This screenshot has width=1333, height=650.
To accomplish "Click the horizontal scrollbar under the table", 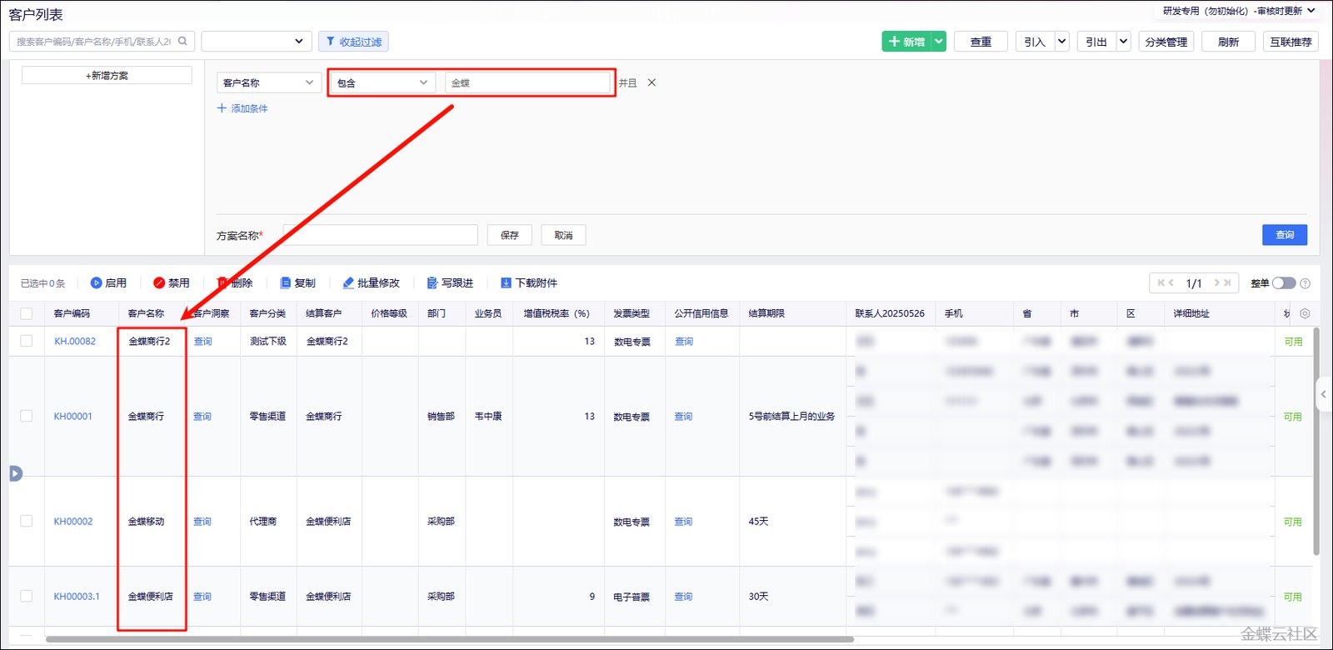I will coord(450,639).
